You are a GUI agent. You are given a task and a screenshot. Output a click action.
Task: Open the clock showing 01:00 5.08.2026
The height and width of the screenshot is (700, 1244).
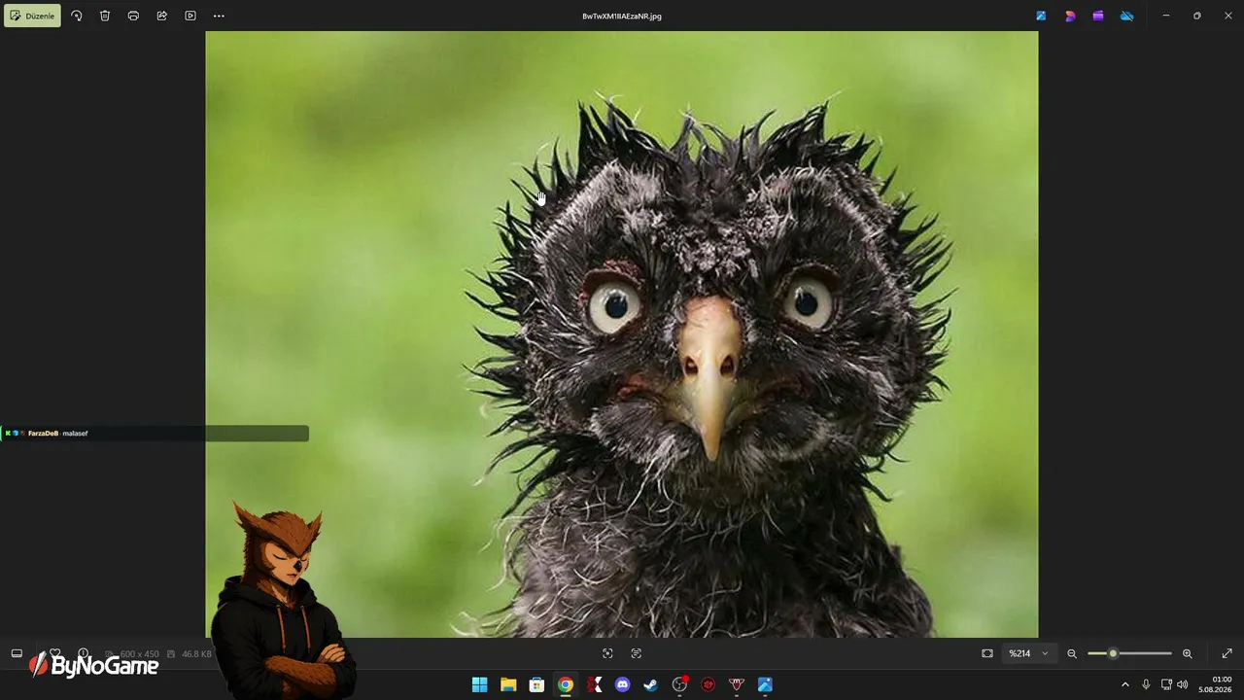tap(1215, 684)
